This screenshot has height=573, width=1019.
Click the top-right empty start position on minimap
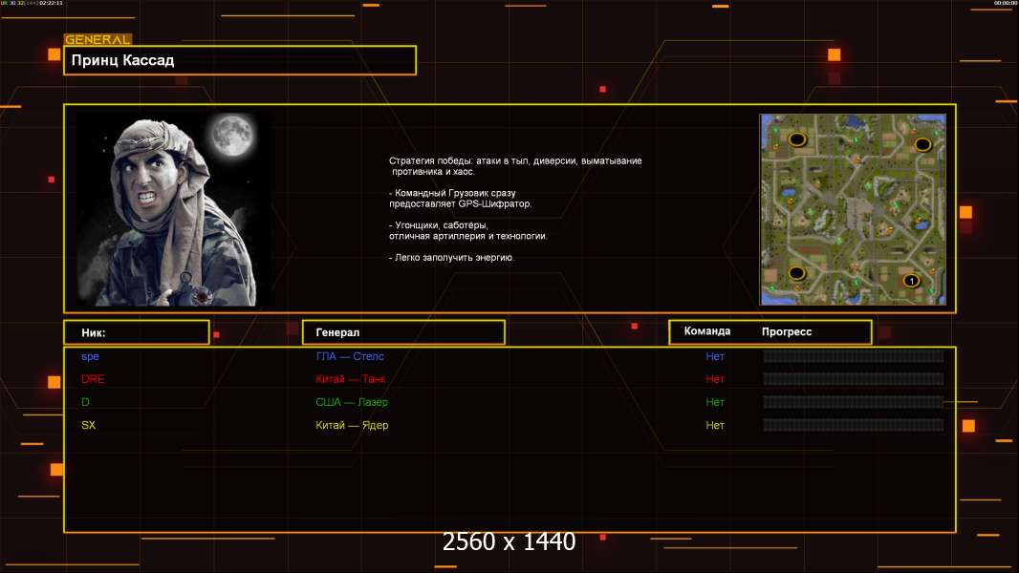(x=922, y=144)
